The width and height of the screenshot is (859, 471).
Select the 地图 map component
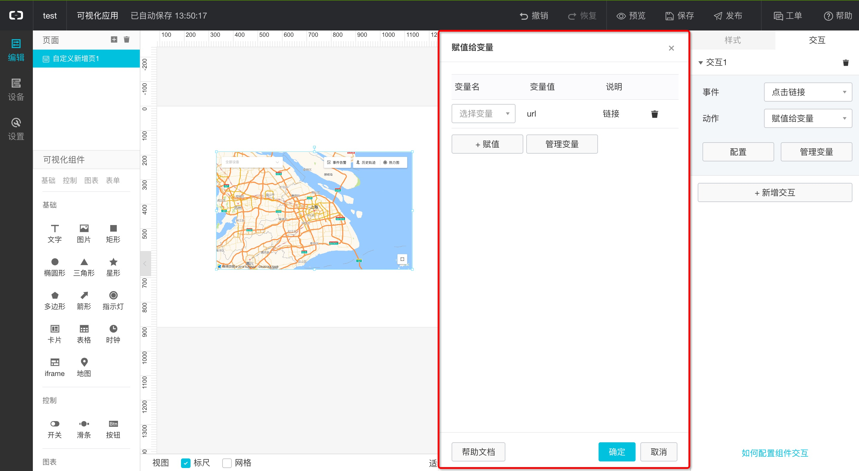pyautogui.click(x=84, y=368)
